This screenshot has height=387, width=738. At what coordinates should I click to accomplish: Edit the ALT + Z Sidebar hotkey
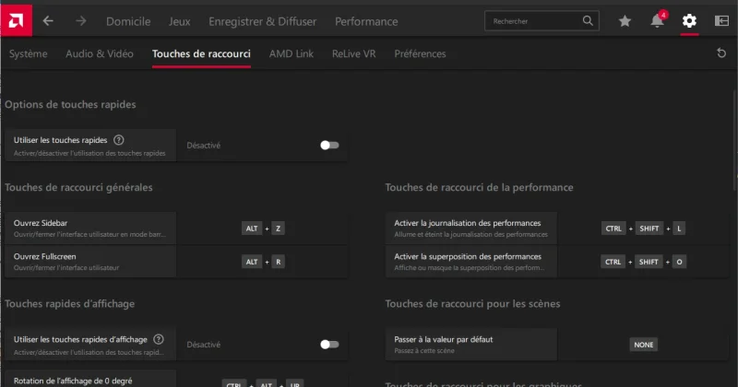click(263, 229)
